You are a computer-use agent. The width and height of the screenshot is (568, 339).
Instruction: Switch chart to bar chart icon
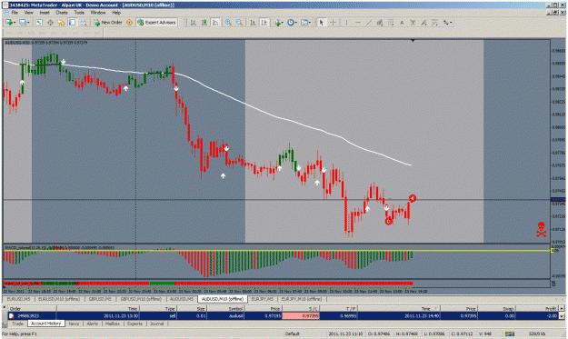(194, 23)
